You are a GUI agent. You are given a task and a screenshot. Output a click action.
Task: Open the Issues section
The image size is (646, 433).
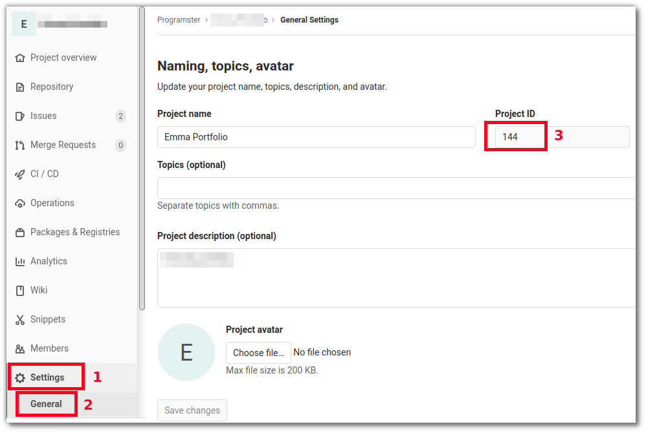click(42, 116)
